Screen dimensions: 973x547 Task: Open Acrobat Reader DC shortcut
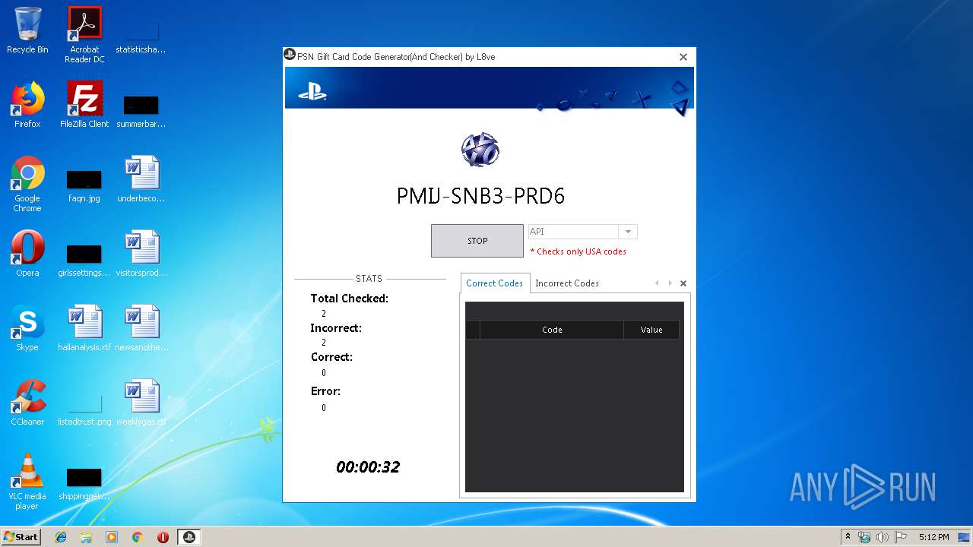(x=84, y=35)
